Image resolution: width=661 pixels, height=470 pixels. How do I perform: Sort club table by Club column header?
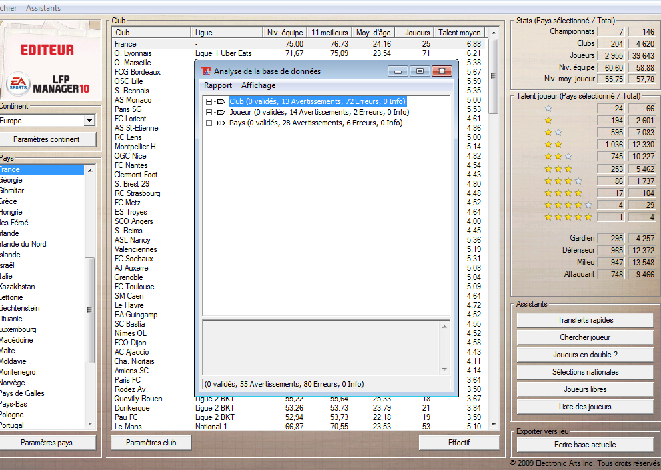coord(151,33)
